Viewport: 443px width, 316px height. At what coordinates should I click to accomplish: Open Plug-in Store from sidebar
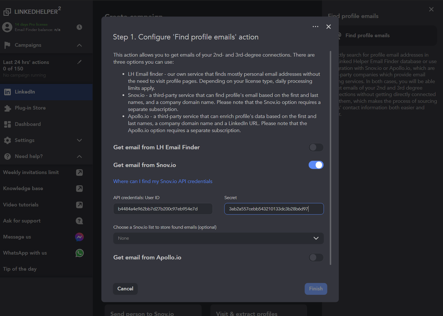pos(30,108)
